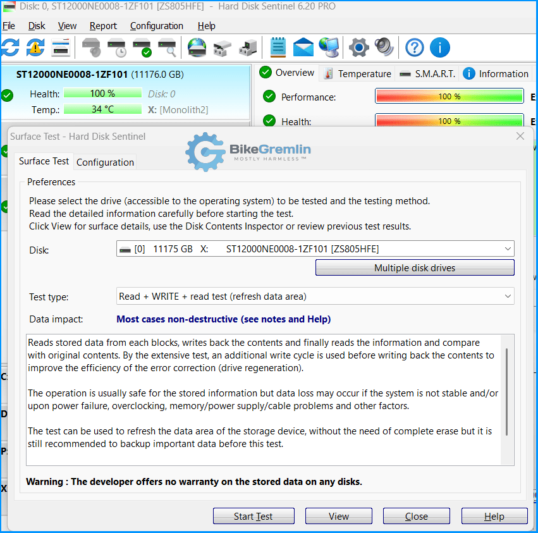The image size is (538, 533).
Task: Click the View button in dialog
Action: [x=339, y=516]
